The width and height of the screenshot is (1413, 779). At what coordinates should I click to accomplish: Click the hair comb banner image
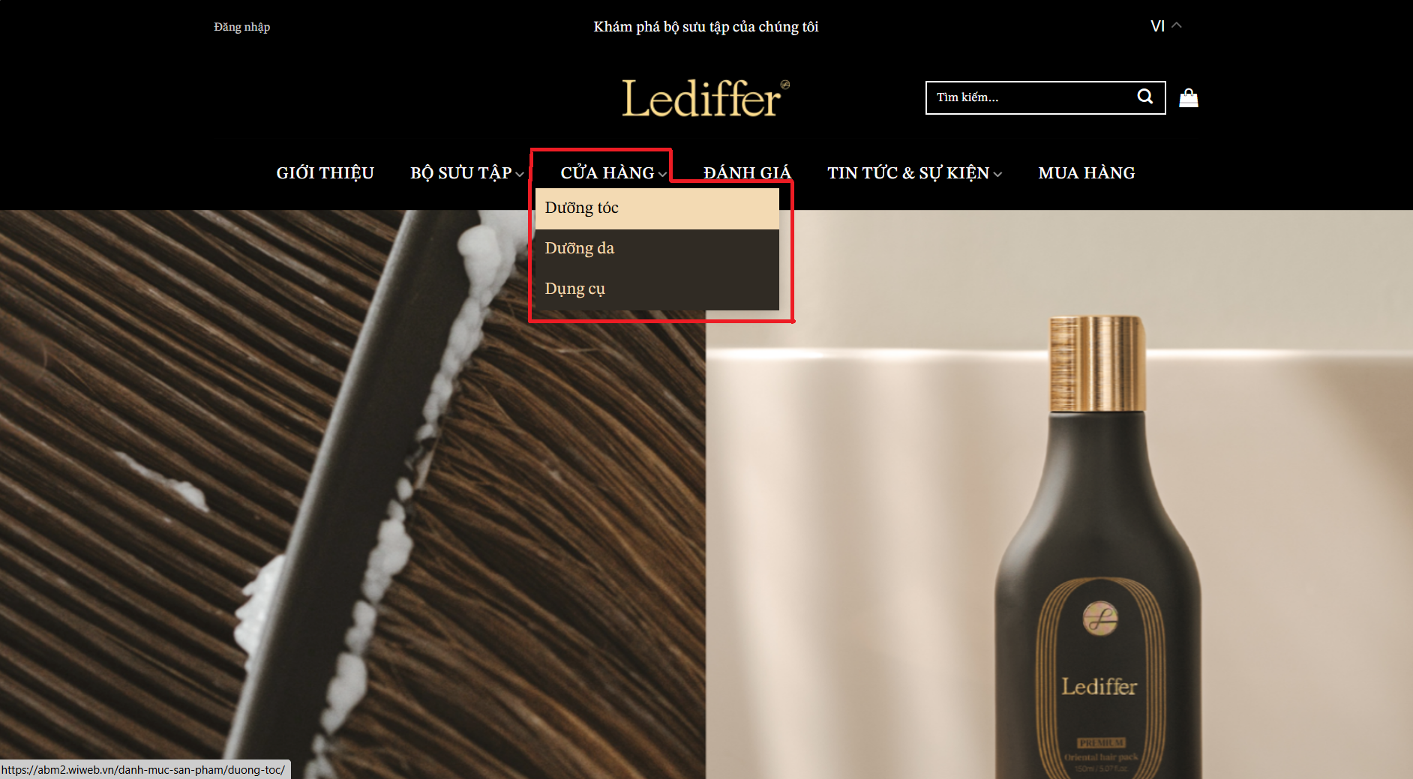coord(352,494)
